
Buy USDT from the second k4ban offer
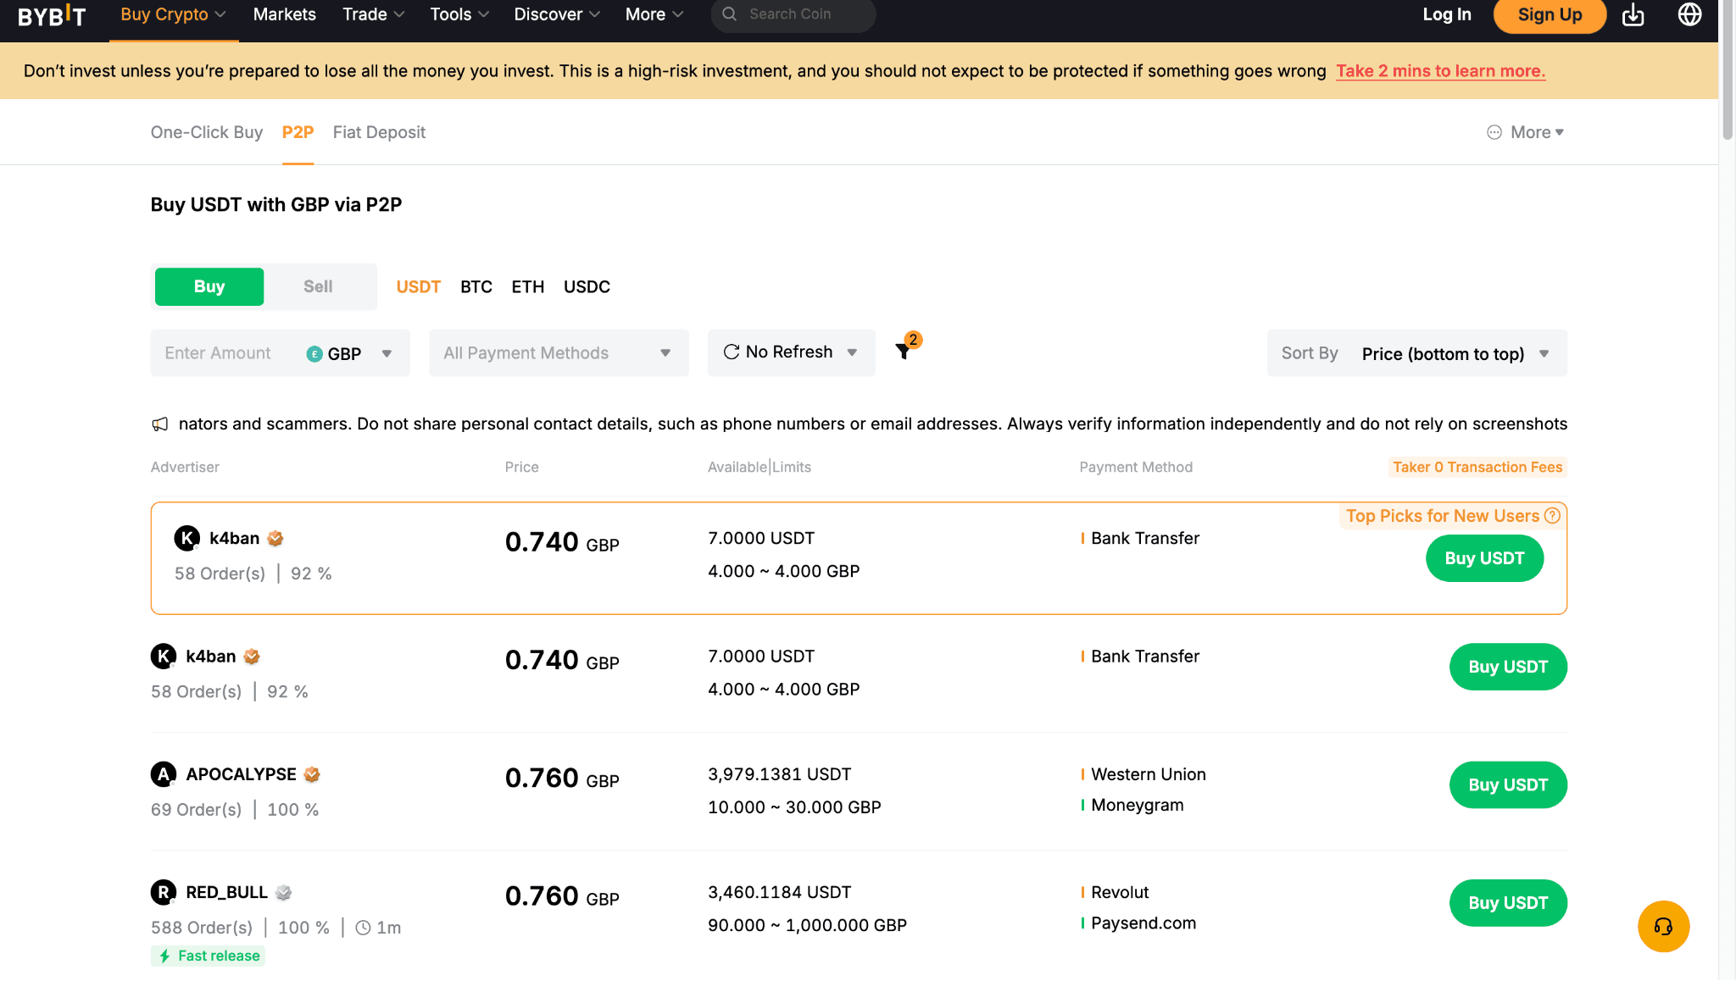click(x=1508, y=667)
